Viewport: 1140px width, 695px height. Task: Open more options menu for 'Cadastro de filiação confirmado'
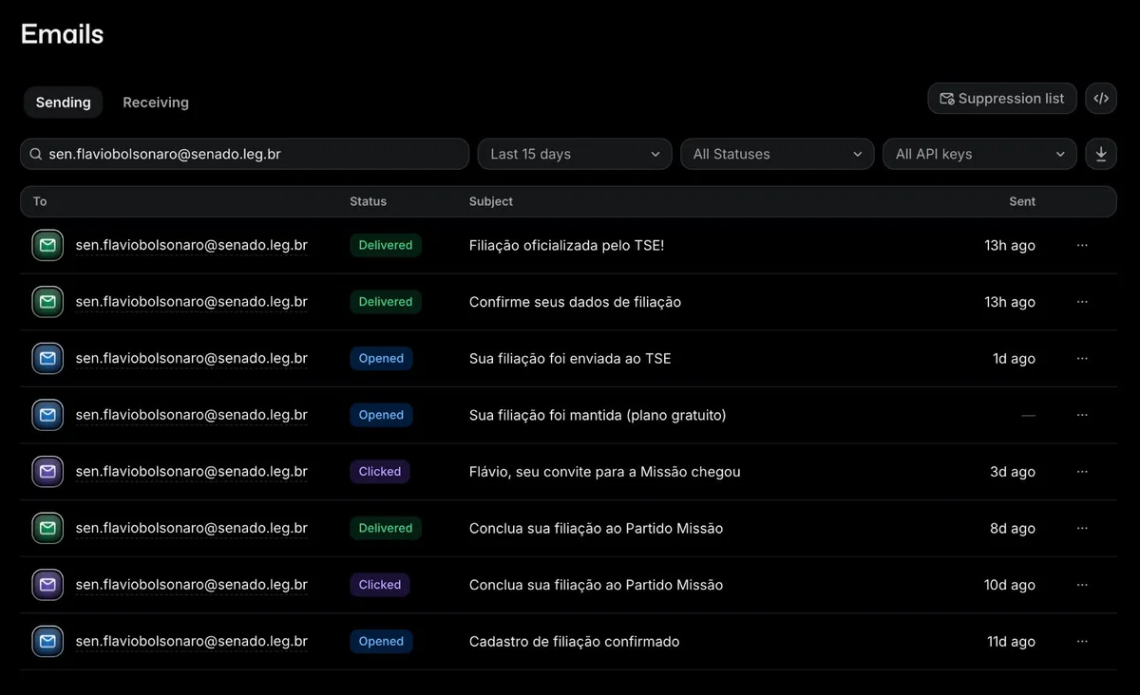pos(1082,642)
